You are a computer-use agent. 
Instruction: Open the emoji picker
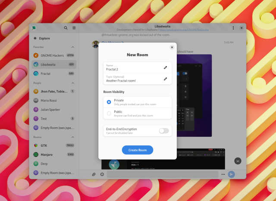pos(102,174)
